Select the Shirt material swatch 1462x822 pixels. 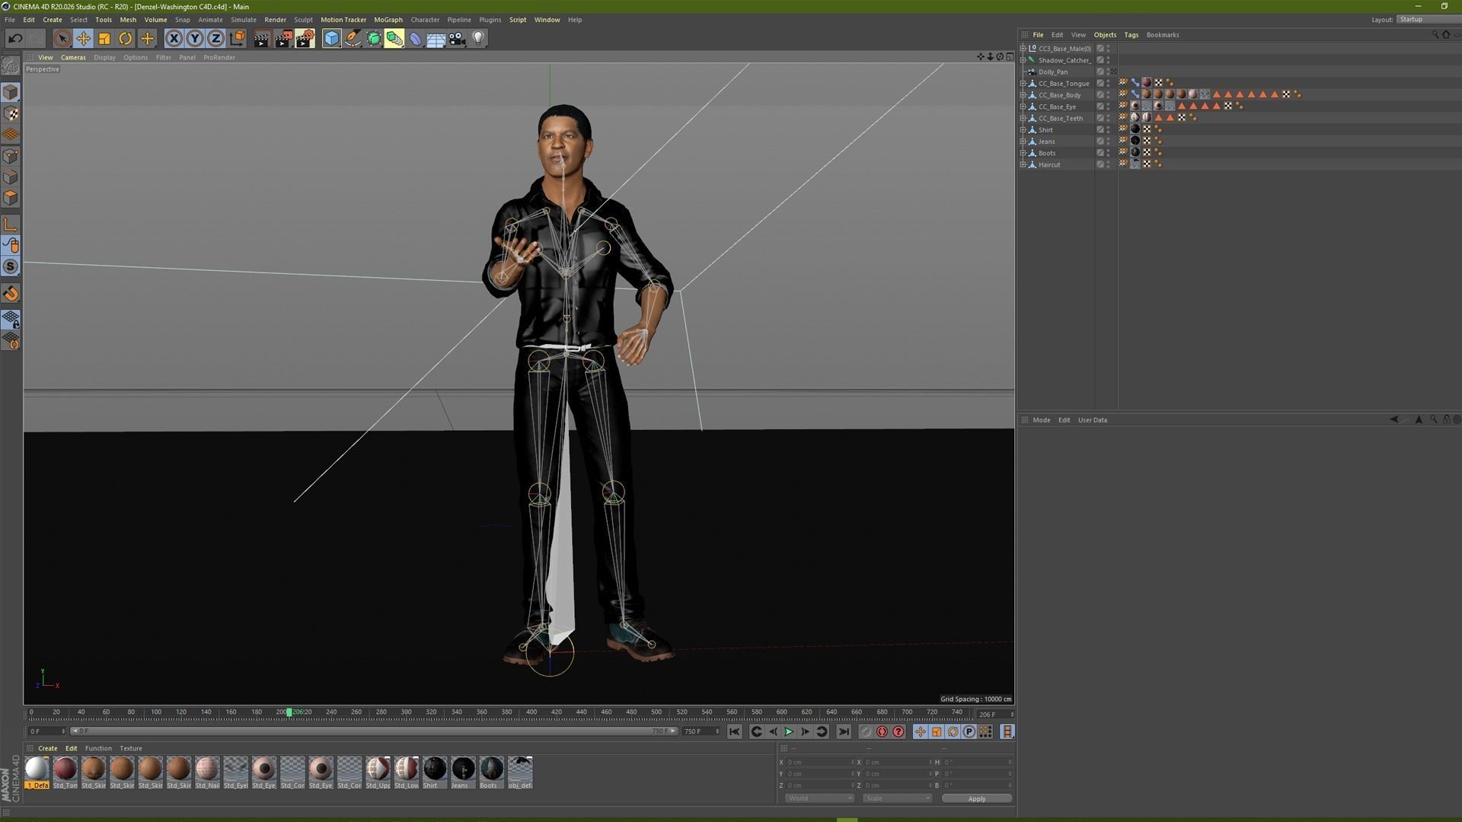[x=435, y=773]
